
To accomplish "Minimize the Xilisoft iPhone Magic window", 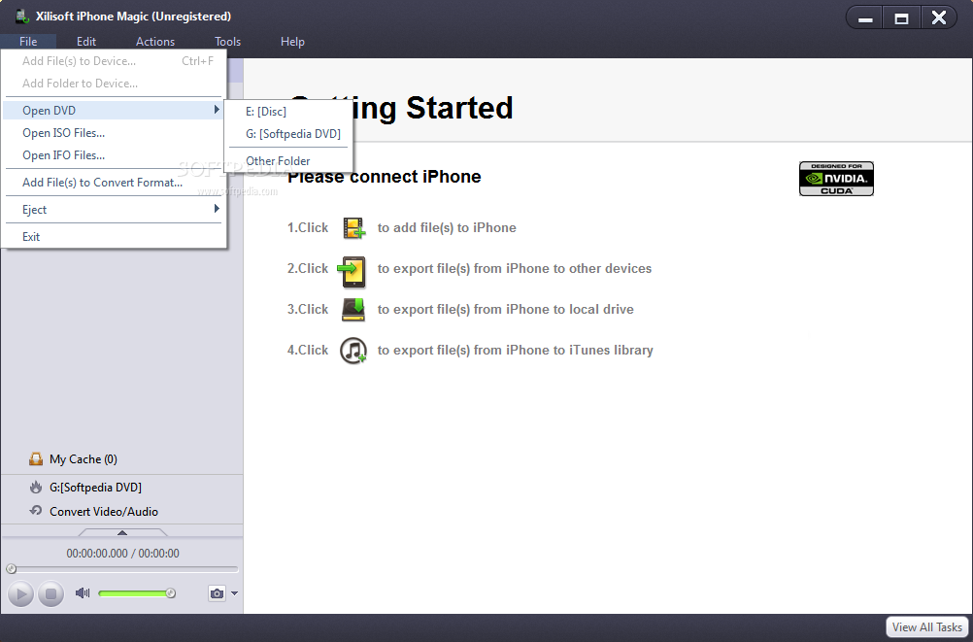I will click(865, 18).
